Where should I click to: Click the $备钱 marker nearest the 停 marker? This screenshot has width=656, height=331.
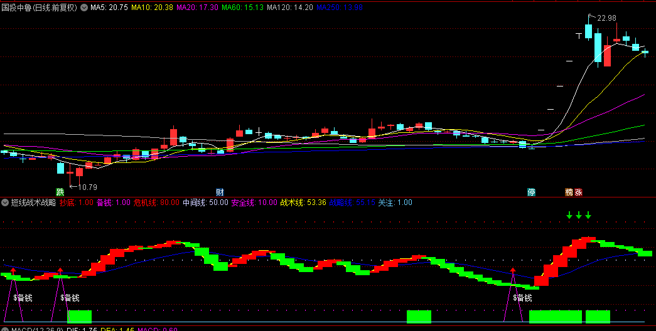pos(522,298)
